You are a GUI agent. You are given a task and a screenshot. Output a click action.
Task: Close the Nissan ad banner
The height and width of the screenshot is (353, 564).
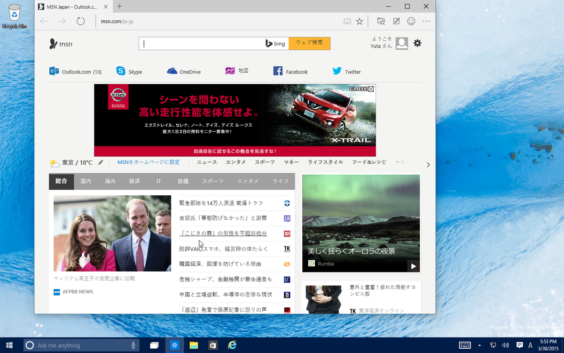(361, 89)
